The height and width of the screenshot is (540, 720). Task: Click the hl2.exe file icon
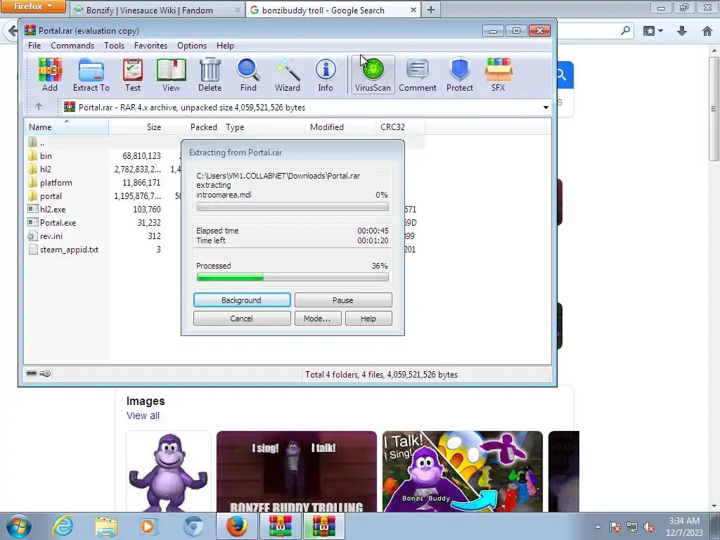pos(32,209)
